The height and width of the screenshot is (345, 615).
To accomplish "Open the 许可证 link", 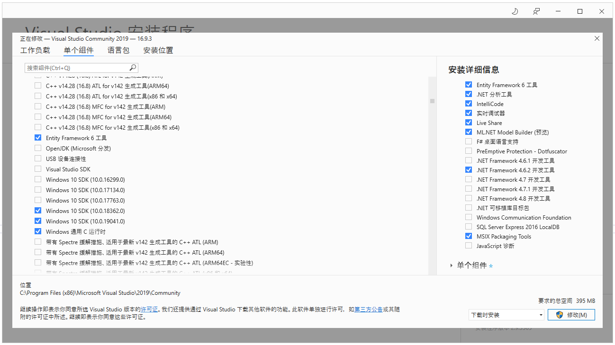I will (x=149, y=309).
